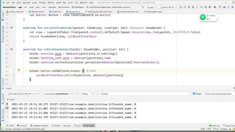Click the down arrow icon in logcat sidebar
Image resolution: width=235 pixels, height=132 pixels.
click(x=7, y=116)
